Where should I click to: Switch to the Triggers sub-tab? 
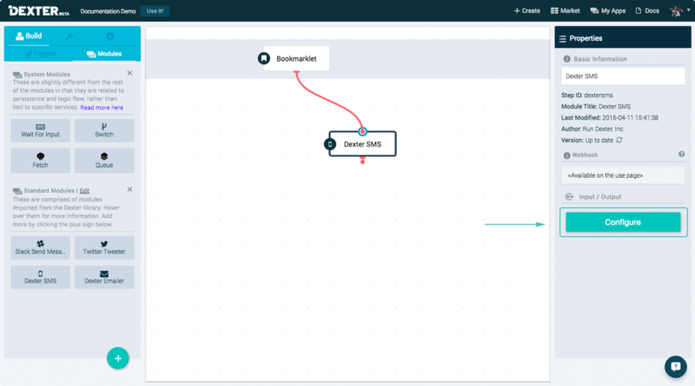click(x=40, y=54)
